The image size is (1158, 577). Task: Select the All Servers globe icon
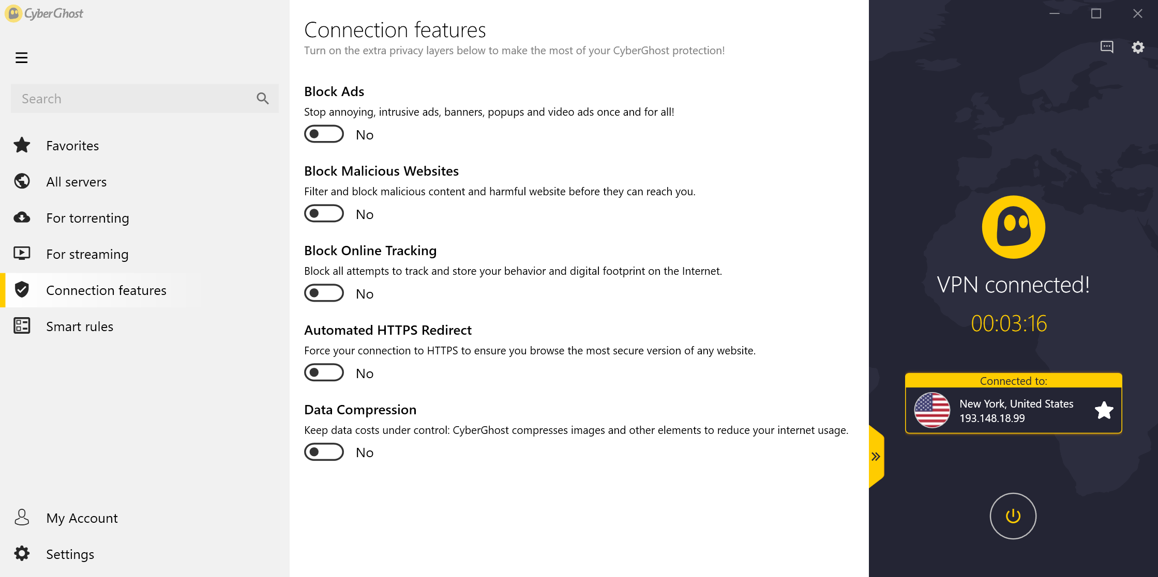[x=22, y=181]
